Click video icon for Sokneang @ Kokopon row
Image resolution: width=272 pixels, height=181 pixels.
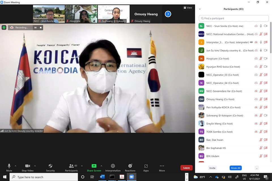coord(265,115)
